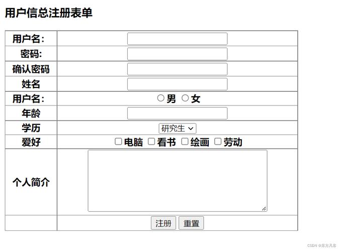Click inside the 个人简介 text area

(178, 181)
